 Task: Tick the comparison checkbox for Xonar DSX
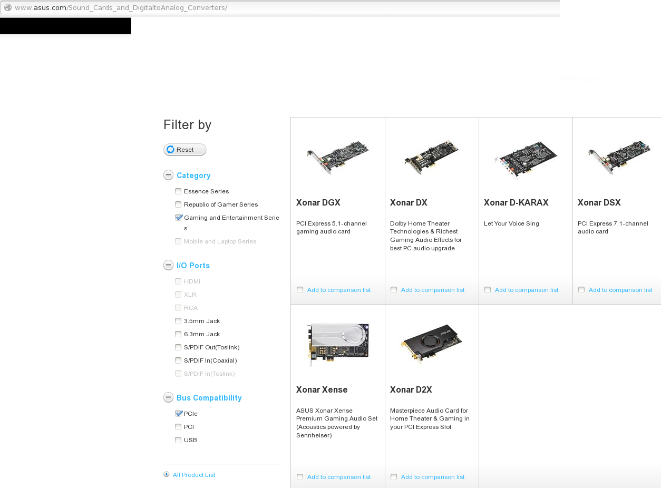pos(581,290)
